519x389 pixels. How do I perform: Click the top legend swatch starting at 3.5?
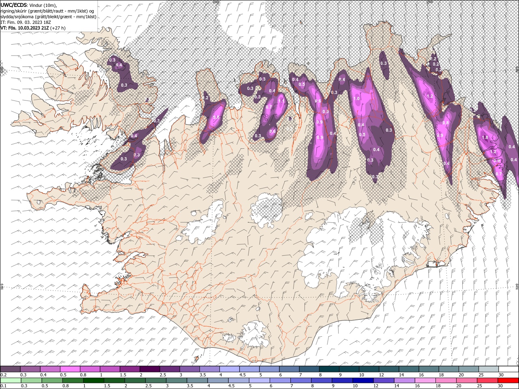click(209, 369)
